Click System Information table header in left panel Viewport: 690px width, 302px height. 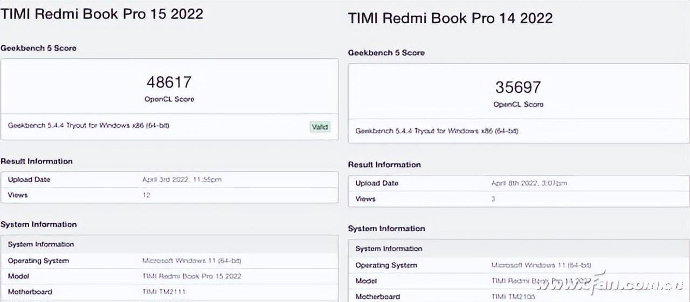click(x=41, y=244)
